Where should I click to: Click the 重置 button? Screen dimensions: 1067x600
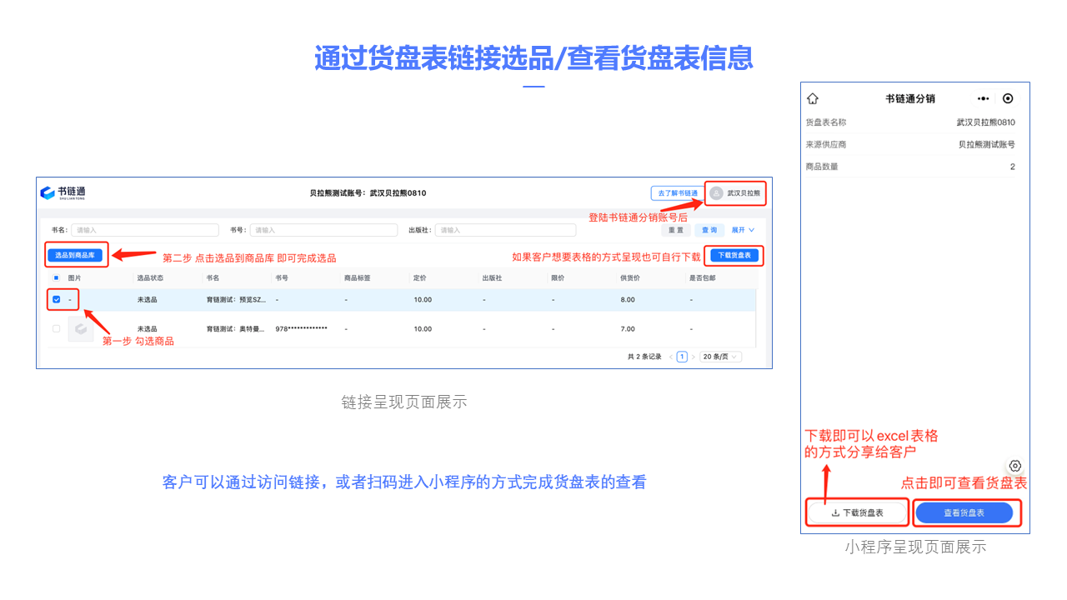coord(675,230)
